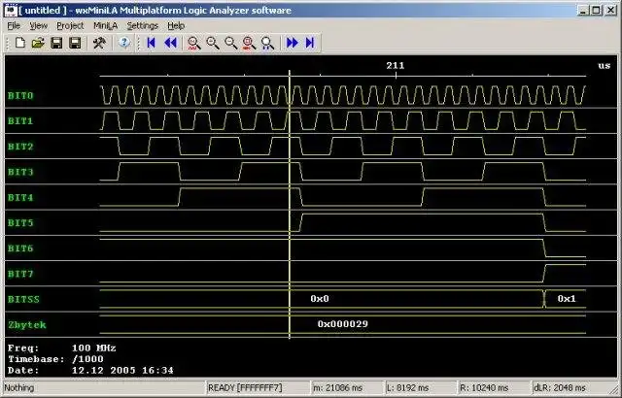Select the BIT7 signal label
The width and height of the screenshot is (622, 398).
[20, 274]
